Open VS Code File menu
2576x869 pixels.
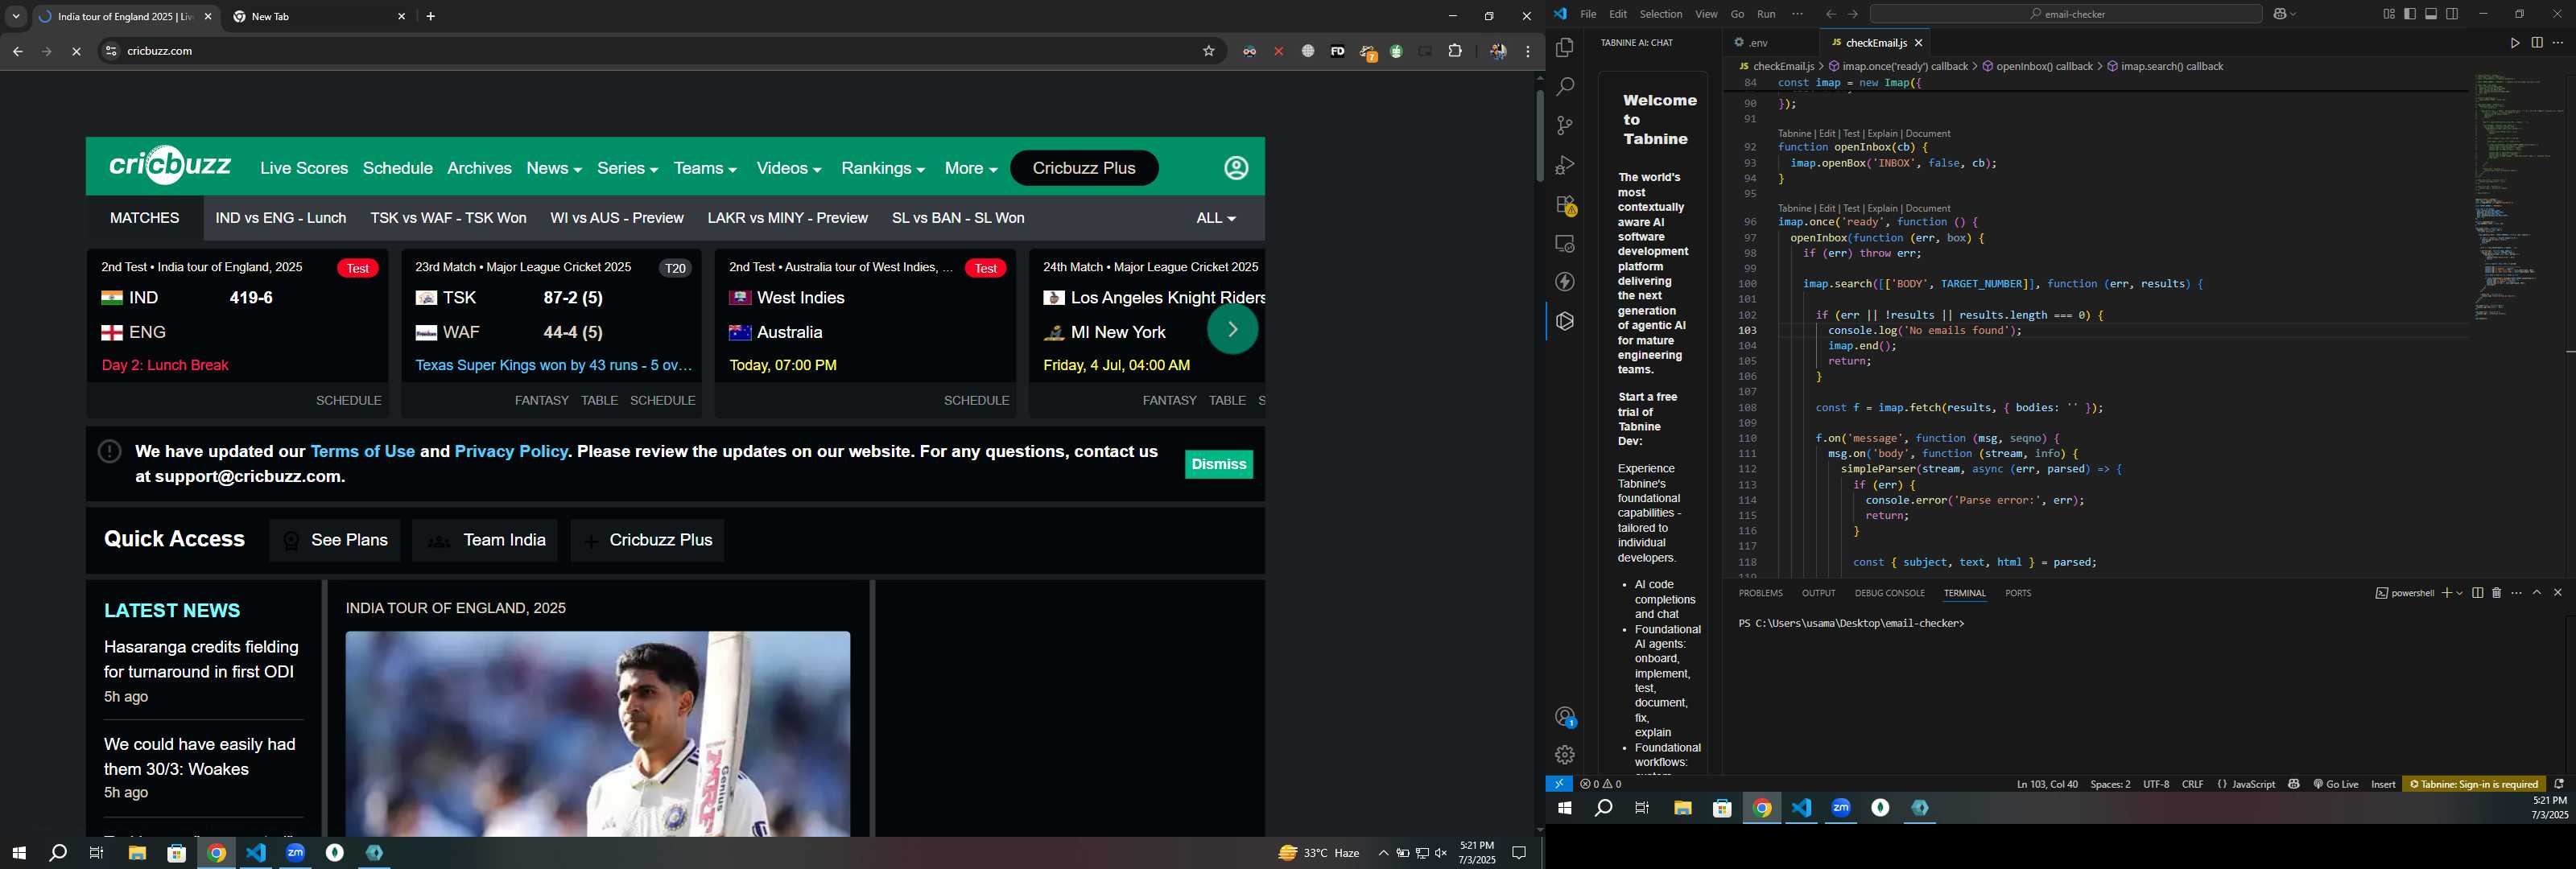(x=1588, y=14)
